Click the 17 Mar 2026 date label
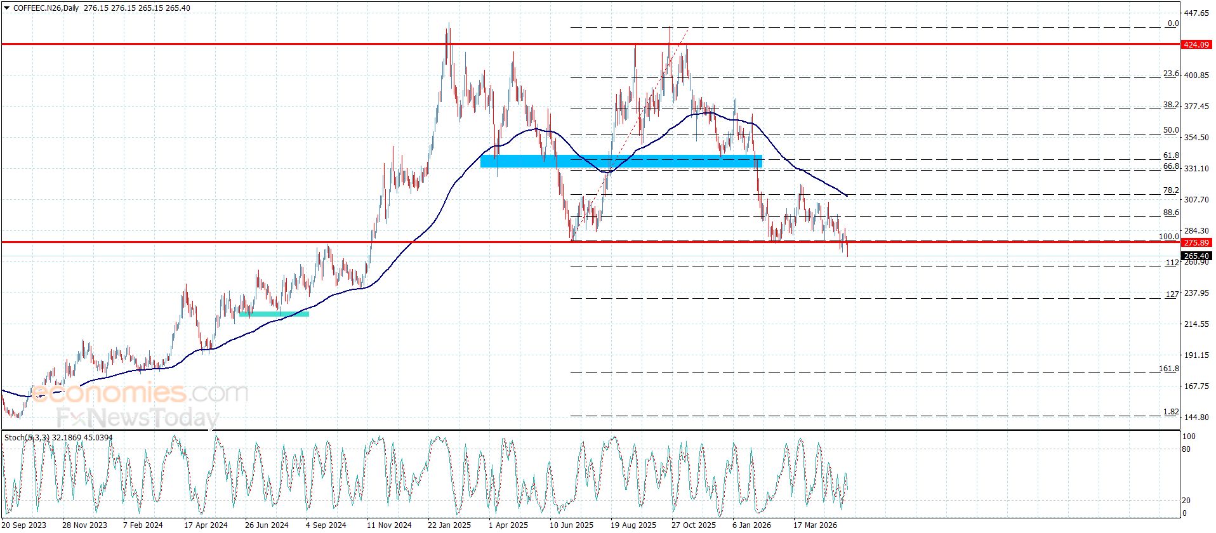This screenshot has height=533, width=1216. tap(815, 525)
